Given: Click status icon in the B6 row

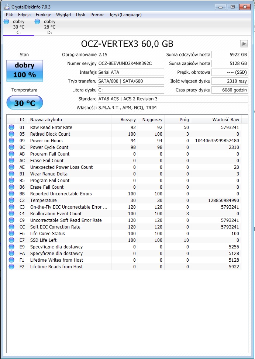Looking at the screenshot, I should pyautogui.click(x=11, y=187).
